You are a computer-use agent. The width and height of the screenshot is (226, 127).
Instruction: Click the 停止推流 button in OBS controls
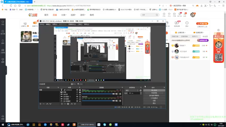(x=154, y=90)
